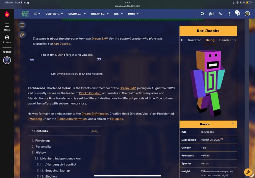Jump to the History section
The height and width of the screenshot is (178, 255).
click(41, 153)
